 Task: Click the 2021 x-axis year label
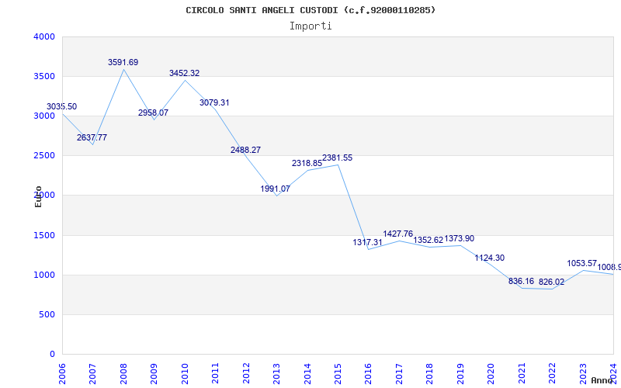(522, 373)
